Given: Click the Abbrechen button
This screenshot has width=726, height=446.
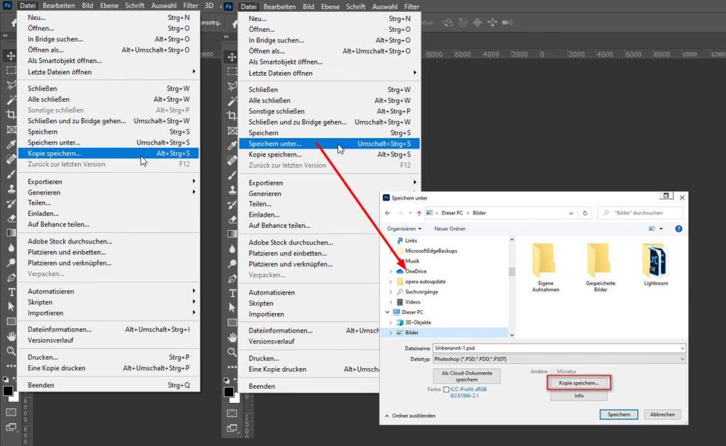Looking at the screenshot, I should pos(662,414).
